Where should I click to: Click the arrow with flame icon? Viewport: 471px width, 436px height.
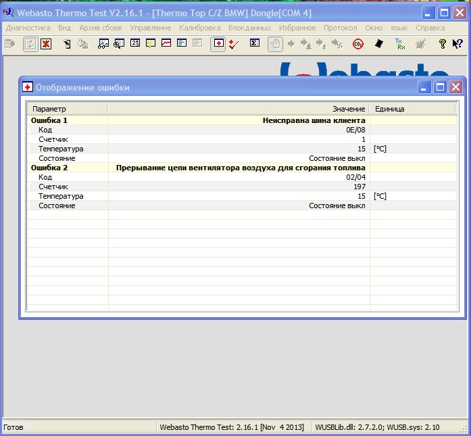coord(306,44)
